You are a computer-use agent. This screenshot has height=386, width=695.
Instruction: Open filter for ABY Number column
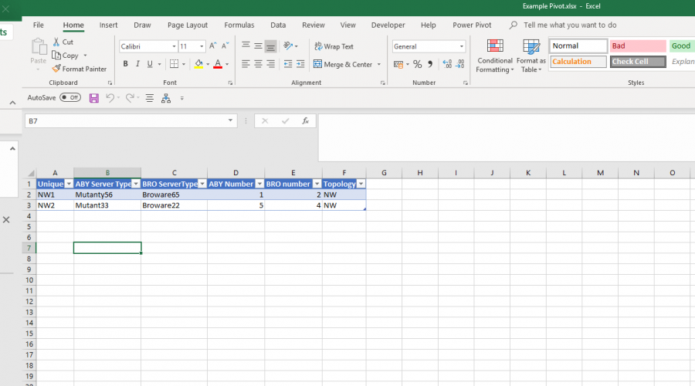coord(259,184)
